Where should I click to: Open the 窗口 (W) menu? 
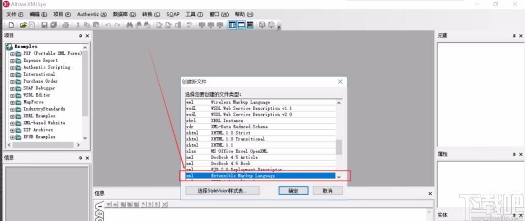(219, 15)
